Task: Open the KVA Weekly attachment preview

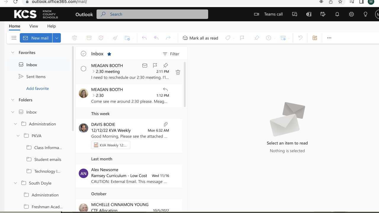Action: point(110,145)
